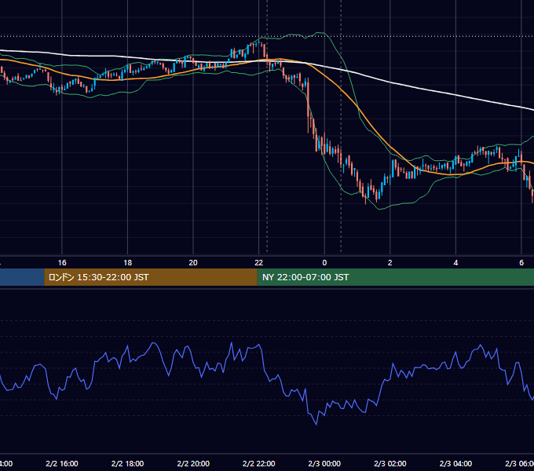
Task: Click the 2/3 04:00 date label
Action: (x=455, y=463)
